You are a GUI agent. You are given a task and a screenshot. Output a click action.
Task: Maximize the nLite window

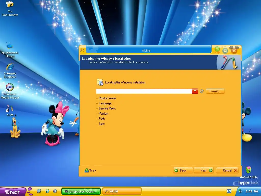[225, 51]
